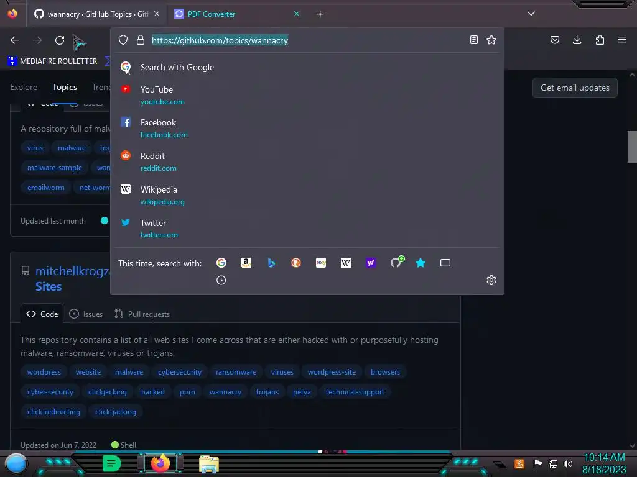This screenshot has height=477, width=637.
Task: Click the emailworm topic tag
Action: 46,188
